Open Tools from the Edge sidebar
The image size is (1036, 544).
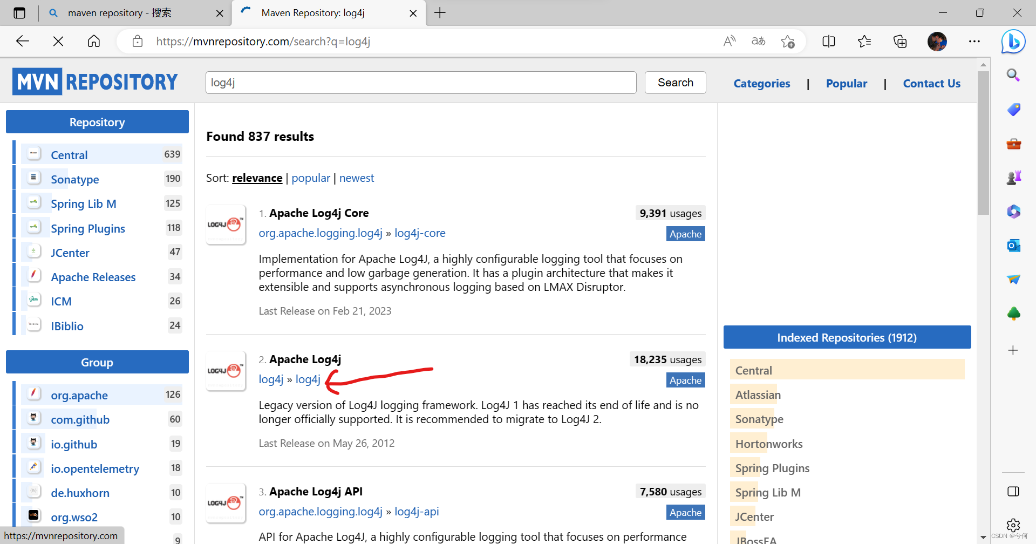1013,144
